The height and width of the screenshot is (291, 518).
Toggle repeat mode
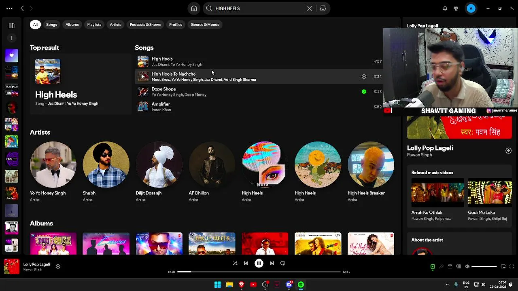(x=283, y=263)
